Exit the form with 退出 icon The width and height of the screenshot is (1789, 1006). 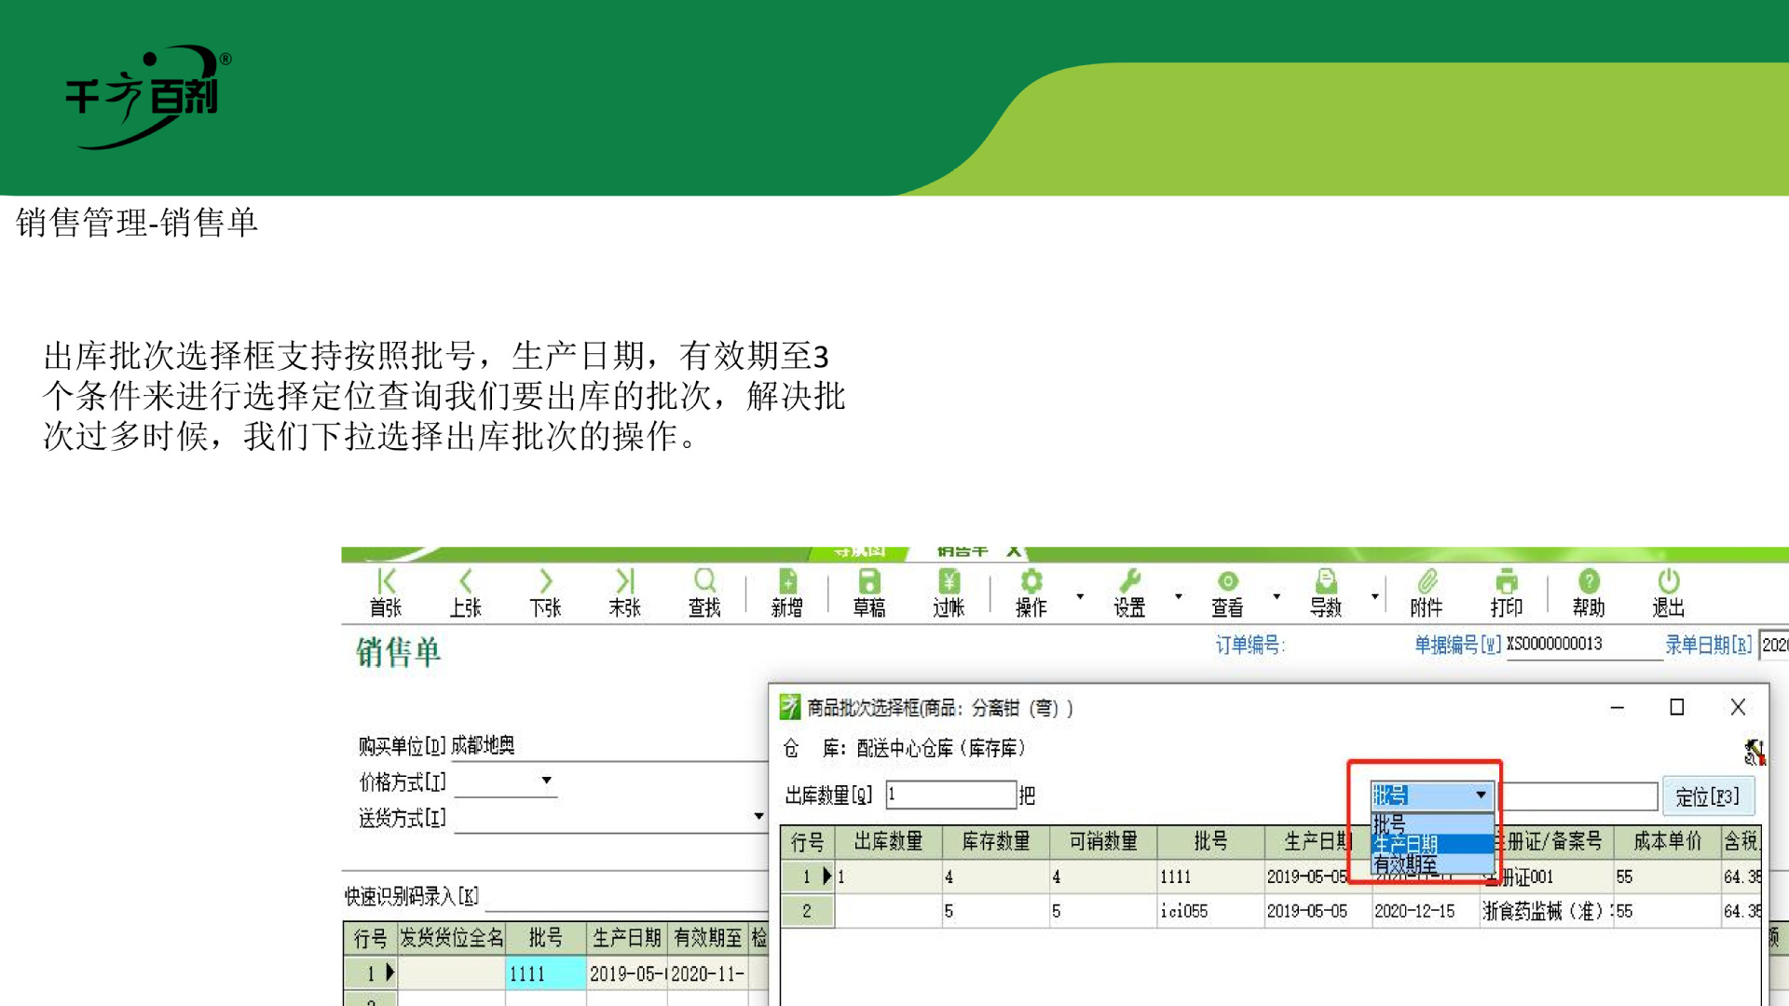(1668, 592)
